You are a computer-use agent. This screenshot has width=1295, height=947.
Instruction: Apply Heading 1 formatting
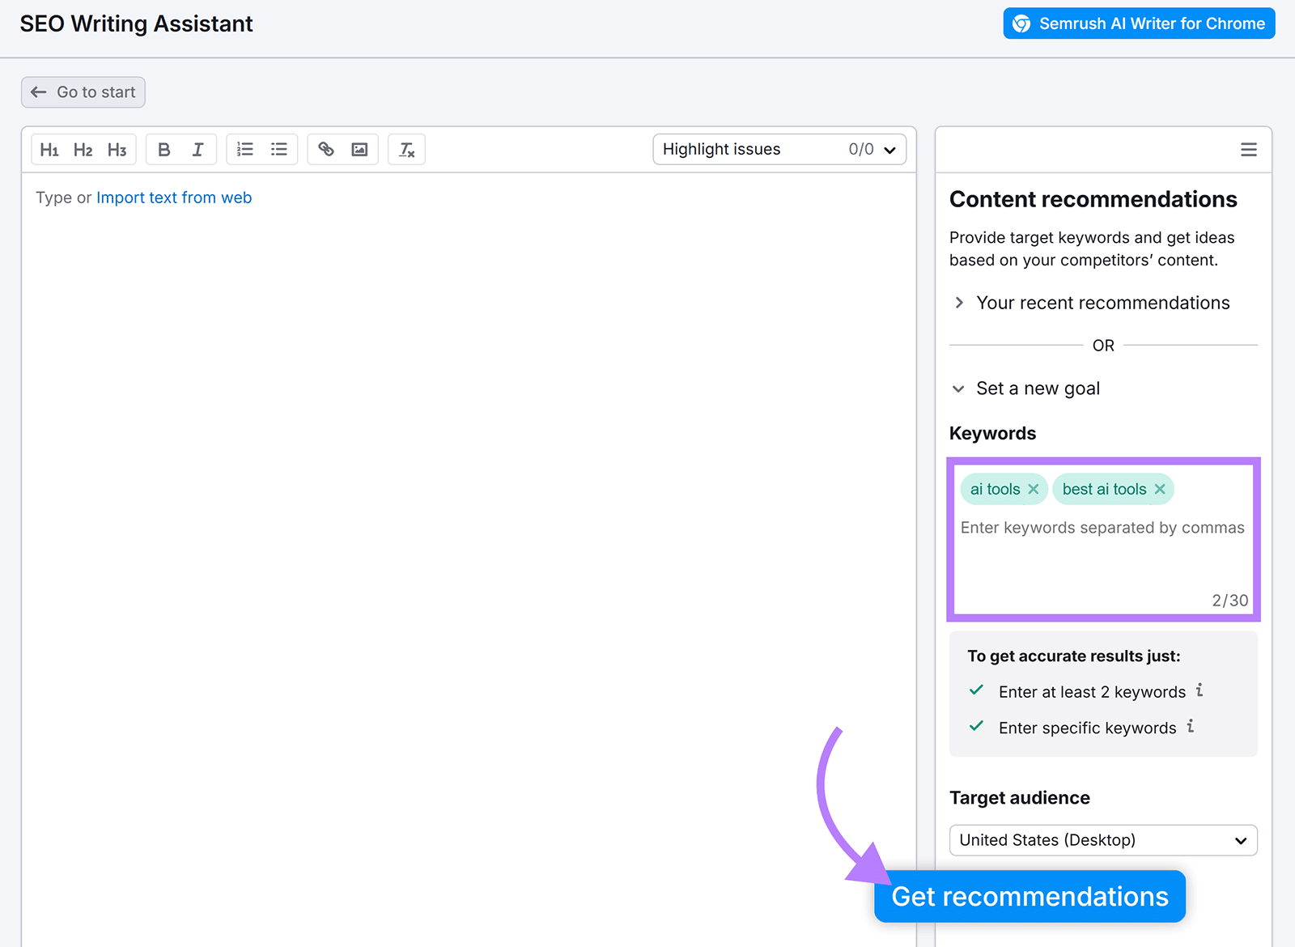coord(49,149)
